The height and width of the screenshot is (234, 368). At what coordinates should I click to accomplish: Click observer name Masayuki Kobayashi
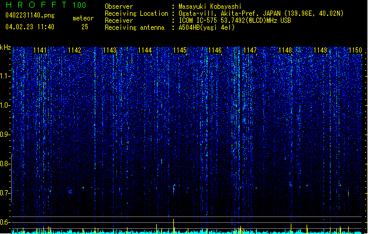[210, 6]
